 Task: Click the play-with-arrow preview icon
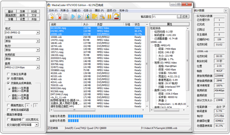tap(80, 17)
